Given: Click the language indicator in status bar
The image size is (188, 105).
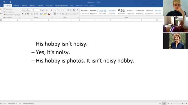Looking at the screenshot, I should [28, 104].
